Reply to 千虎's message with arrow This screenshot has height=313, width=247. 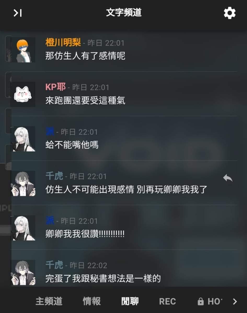(x=228, y=178)
